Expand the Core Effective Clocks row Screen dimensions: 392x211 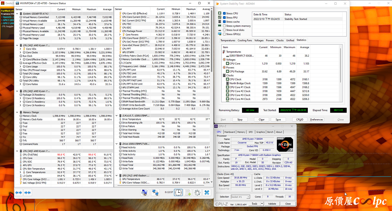pos(21,59)
